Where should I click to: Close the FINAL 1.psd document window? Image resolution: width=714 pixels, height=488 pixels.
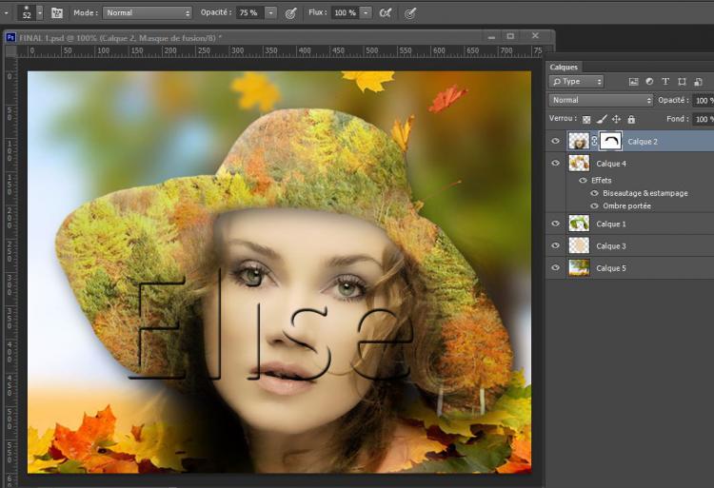[535, 35]
